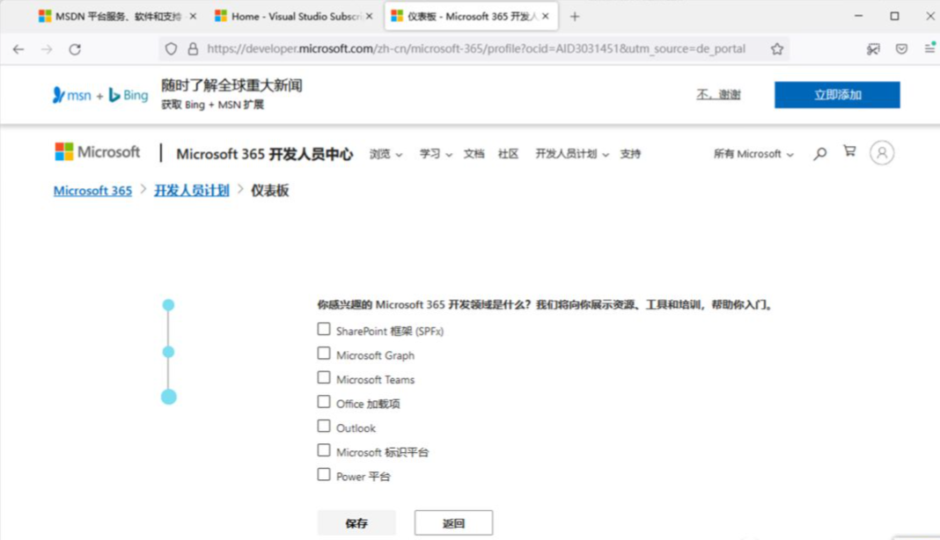Open the Microsoft 365 breadcrumb link
This screenshot has width=940, height=540.
[93, 191]
